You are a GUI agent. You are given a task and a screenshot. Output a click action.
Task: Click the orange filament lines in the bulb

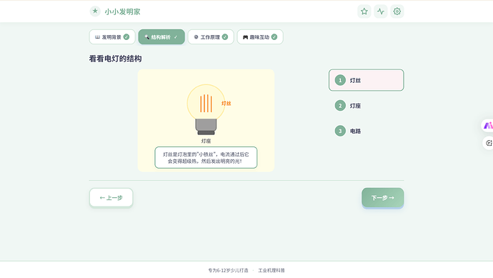(x=206, y=103)
